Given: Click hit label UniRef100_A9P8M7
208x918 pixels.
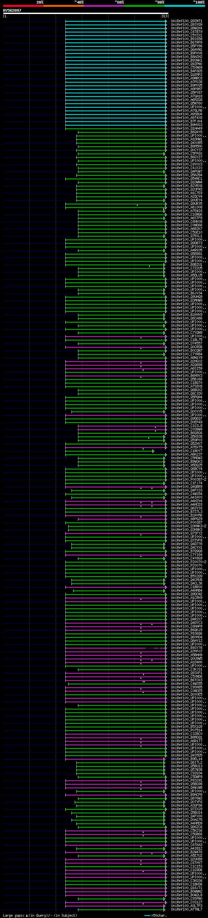Looking at the screenshot, I should click(x=186, y=89).
